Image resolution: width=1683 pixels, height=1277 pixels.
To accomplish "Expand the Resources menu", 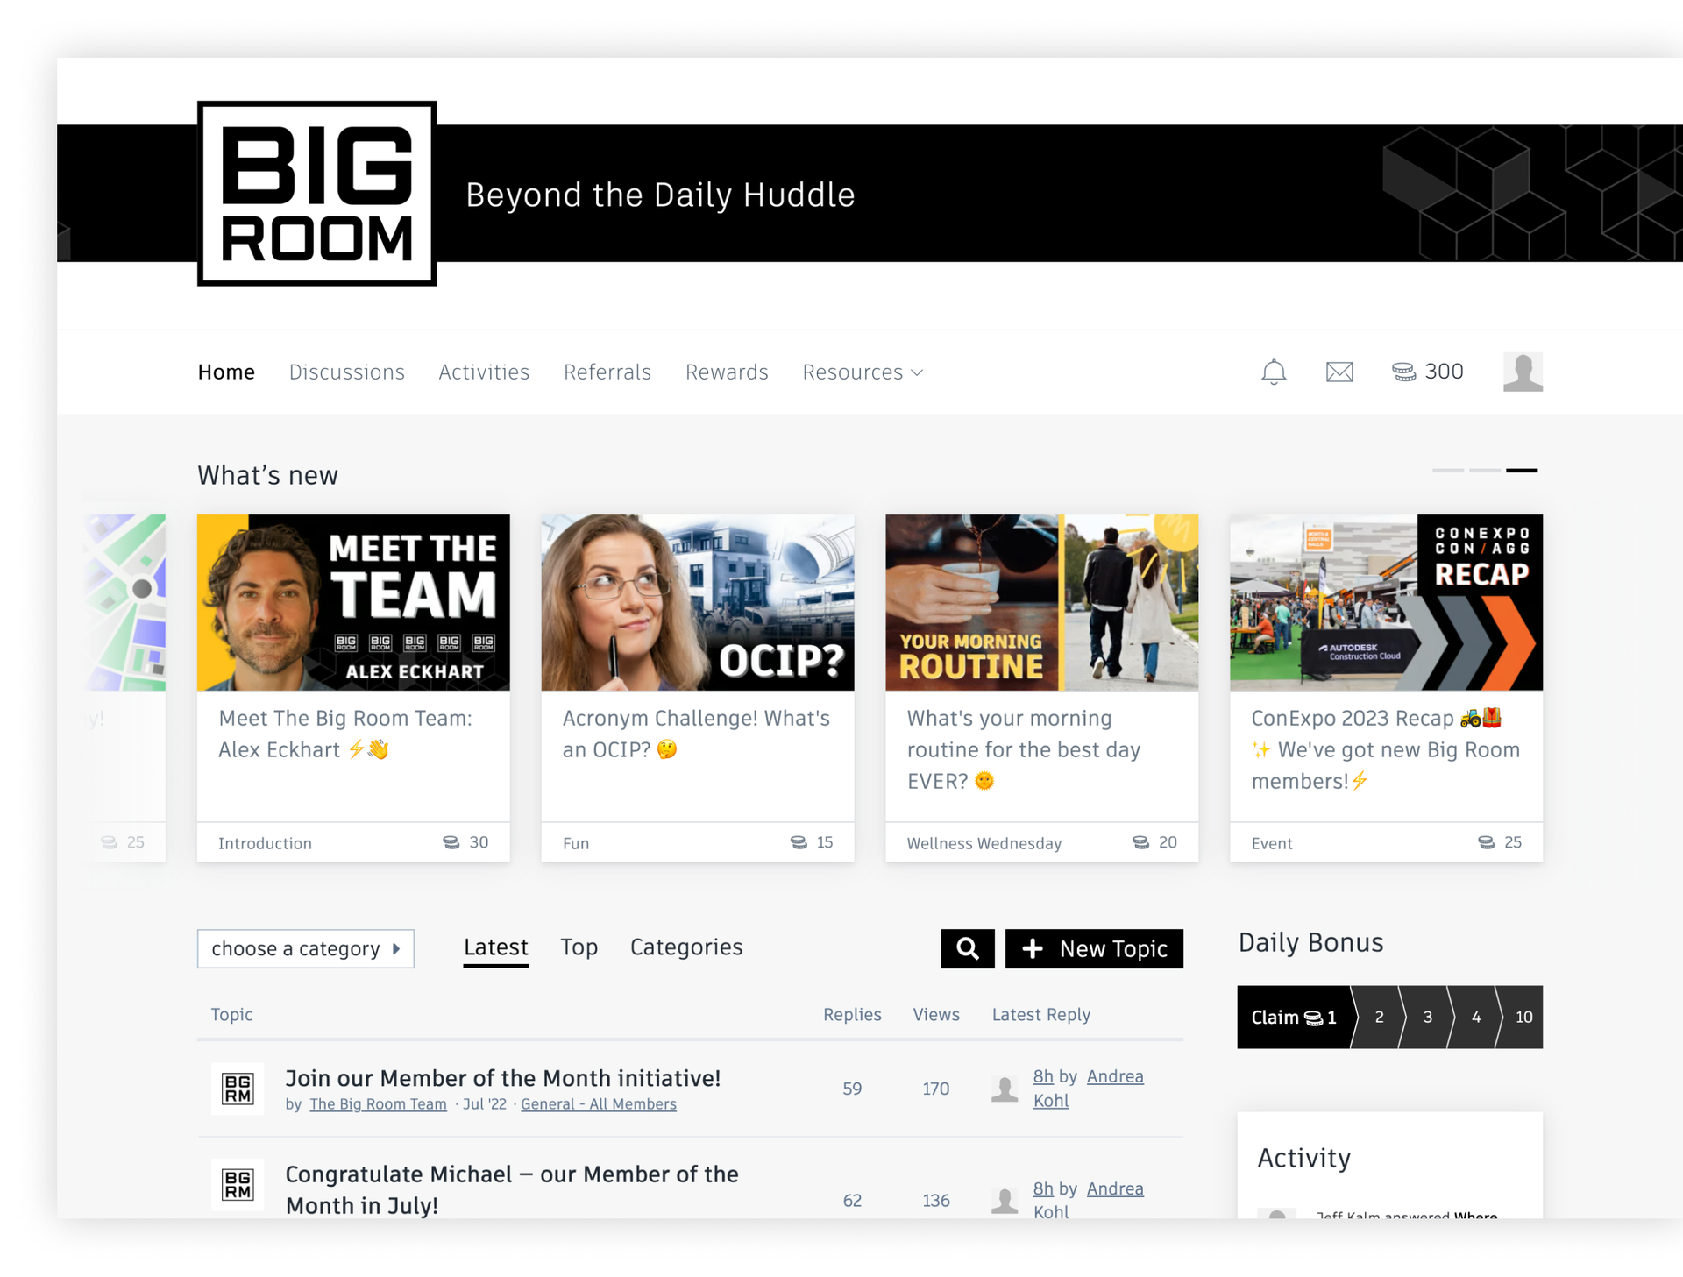I will coord(863,372).
